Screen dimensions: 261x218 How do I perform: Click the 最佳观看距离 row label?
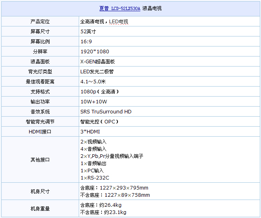coord(40,81)
